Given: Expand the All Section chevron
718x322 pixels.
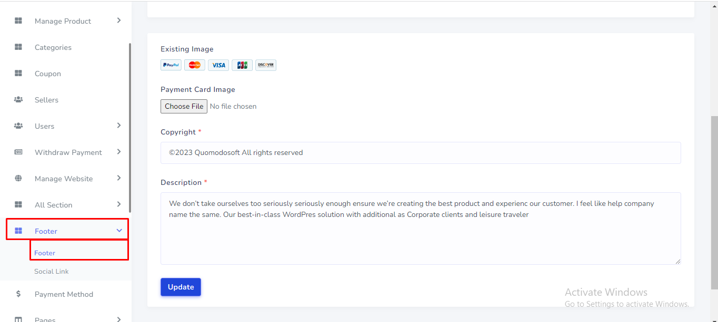Looking at the screenshot, I should click(x=119, y=204).
